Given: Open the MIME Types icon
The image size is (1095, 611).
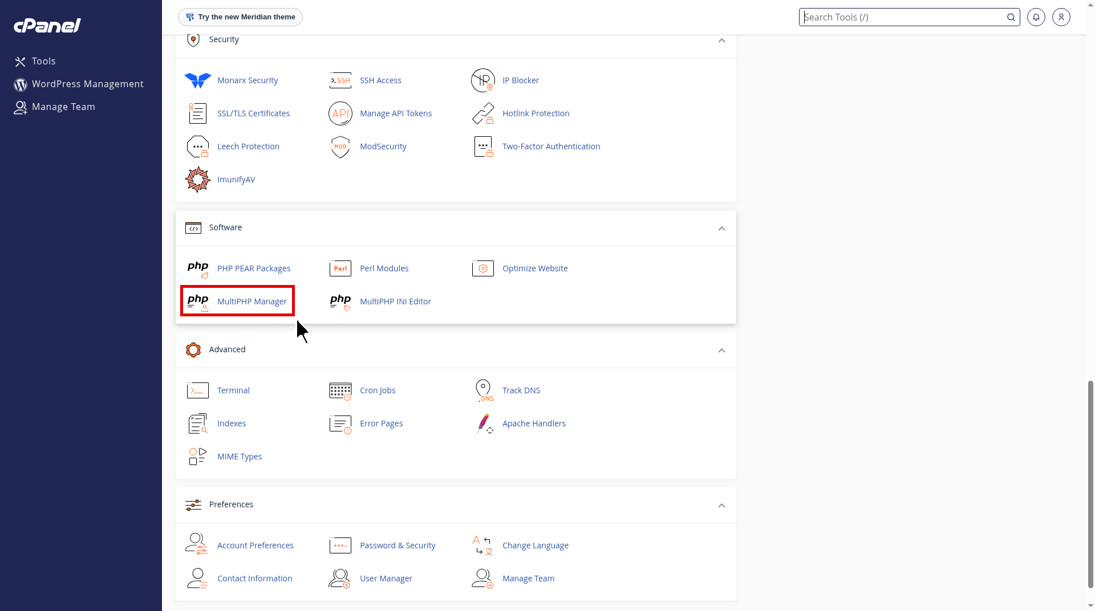Looking at the screenshot, I should [x=198, y=457].
